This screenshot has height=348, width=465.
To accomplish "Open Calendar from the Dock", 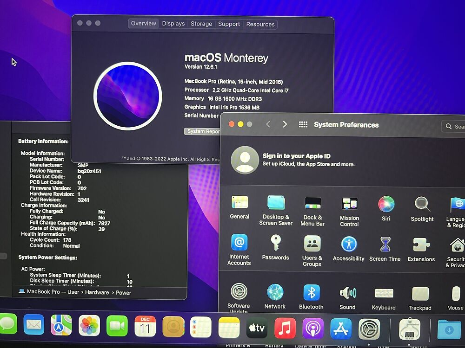I will [x=145, y=326].
